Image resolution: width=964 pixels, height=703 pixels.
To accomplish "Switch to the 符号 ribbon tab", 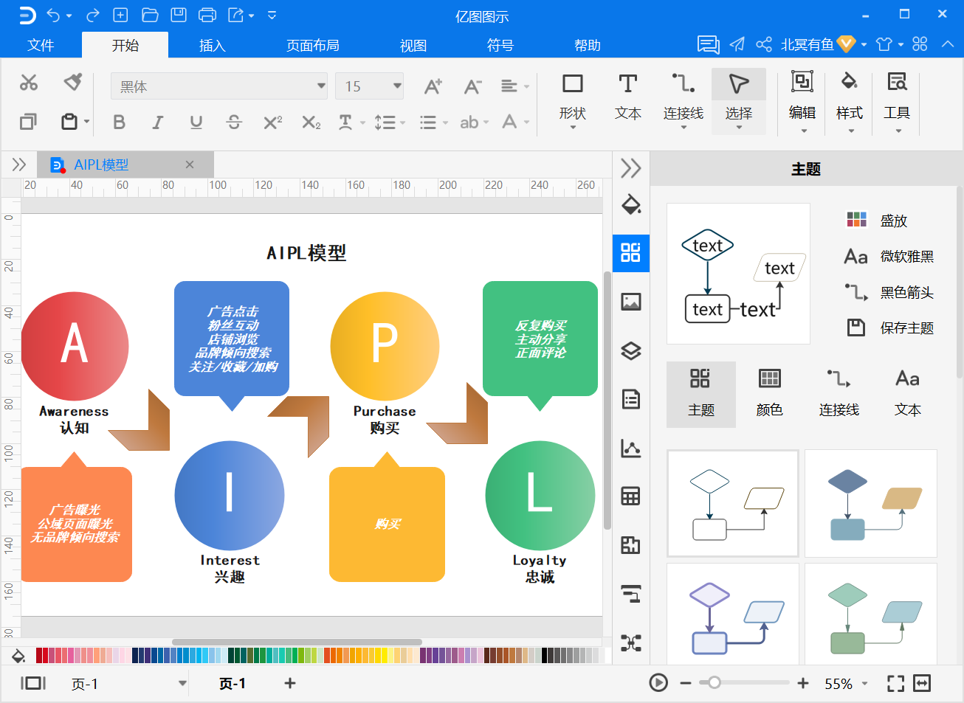I will [500, 45].
